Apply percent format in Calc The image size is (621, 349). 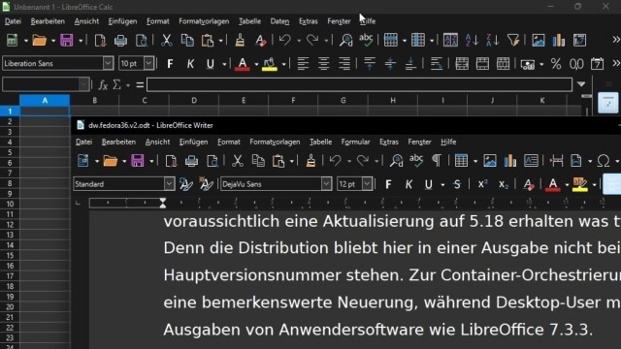point(556,64)
